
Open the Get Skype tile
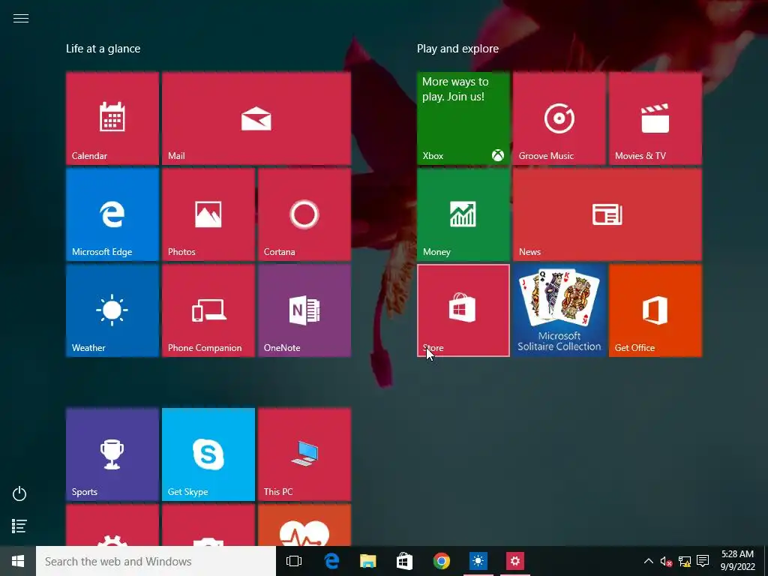tap(208, 454)
